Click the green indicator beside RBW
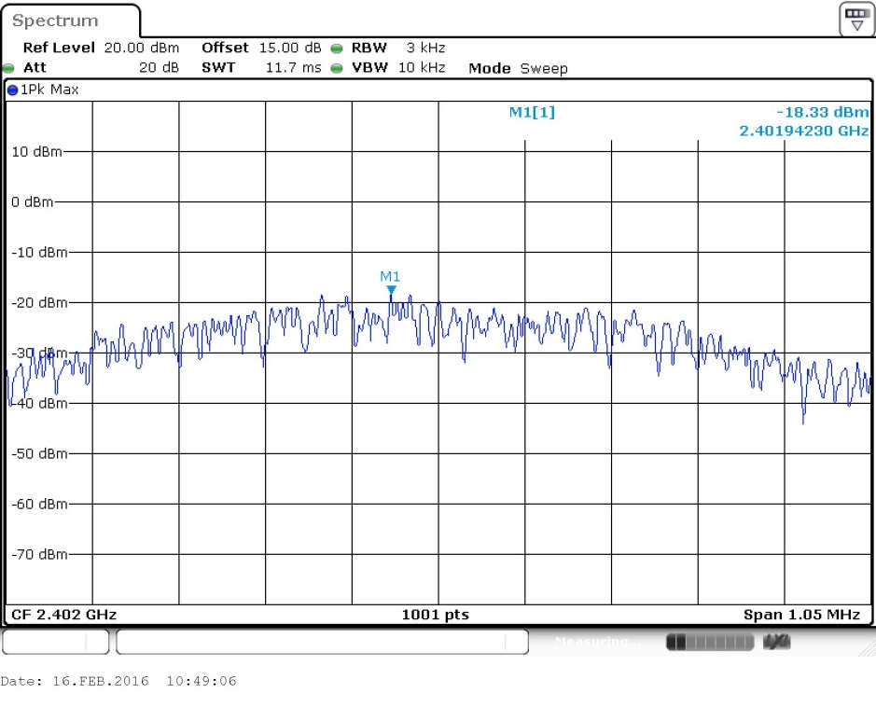Image resolution: width=876 pixels, height=707 pixels. point(337,49)
